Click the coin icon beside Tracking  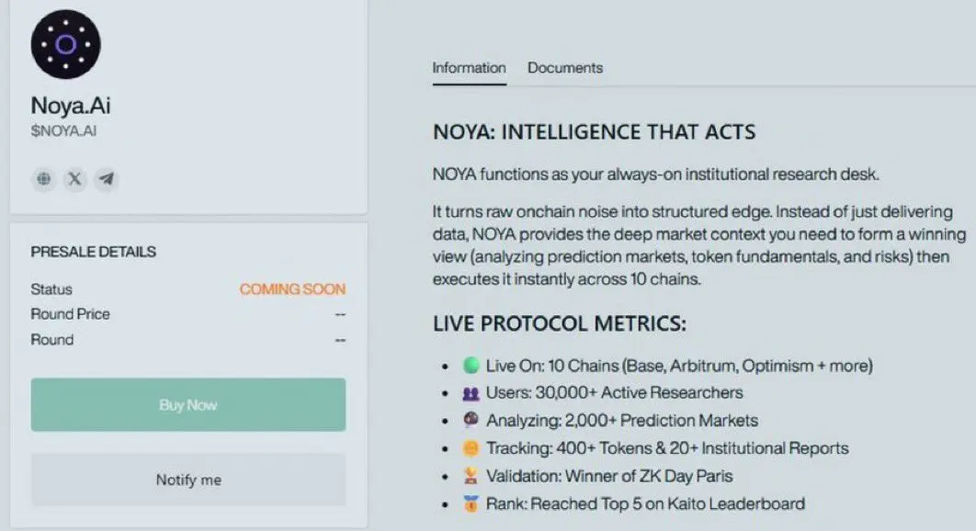point(471,448)
